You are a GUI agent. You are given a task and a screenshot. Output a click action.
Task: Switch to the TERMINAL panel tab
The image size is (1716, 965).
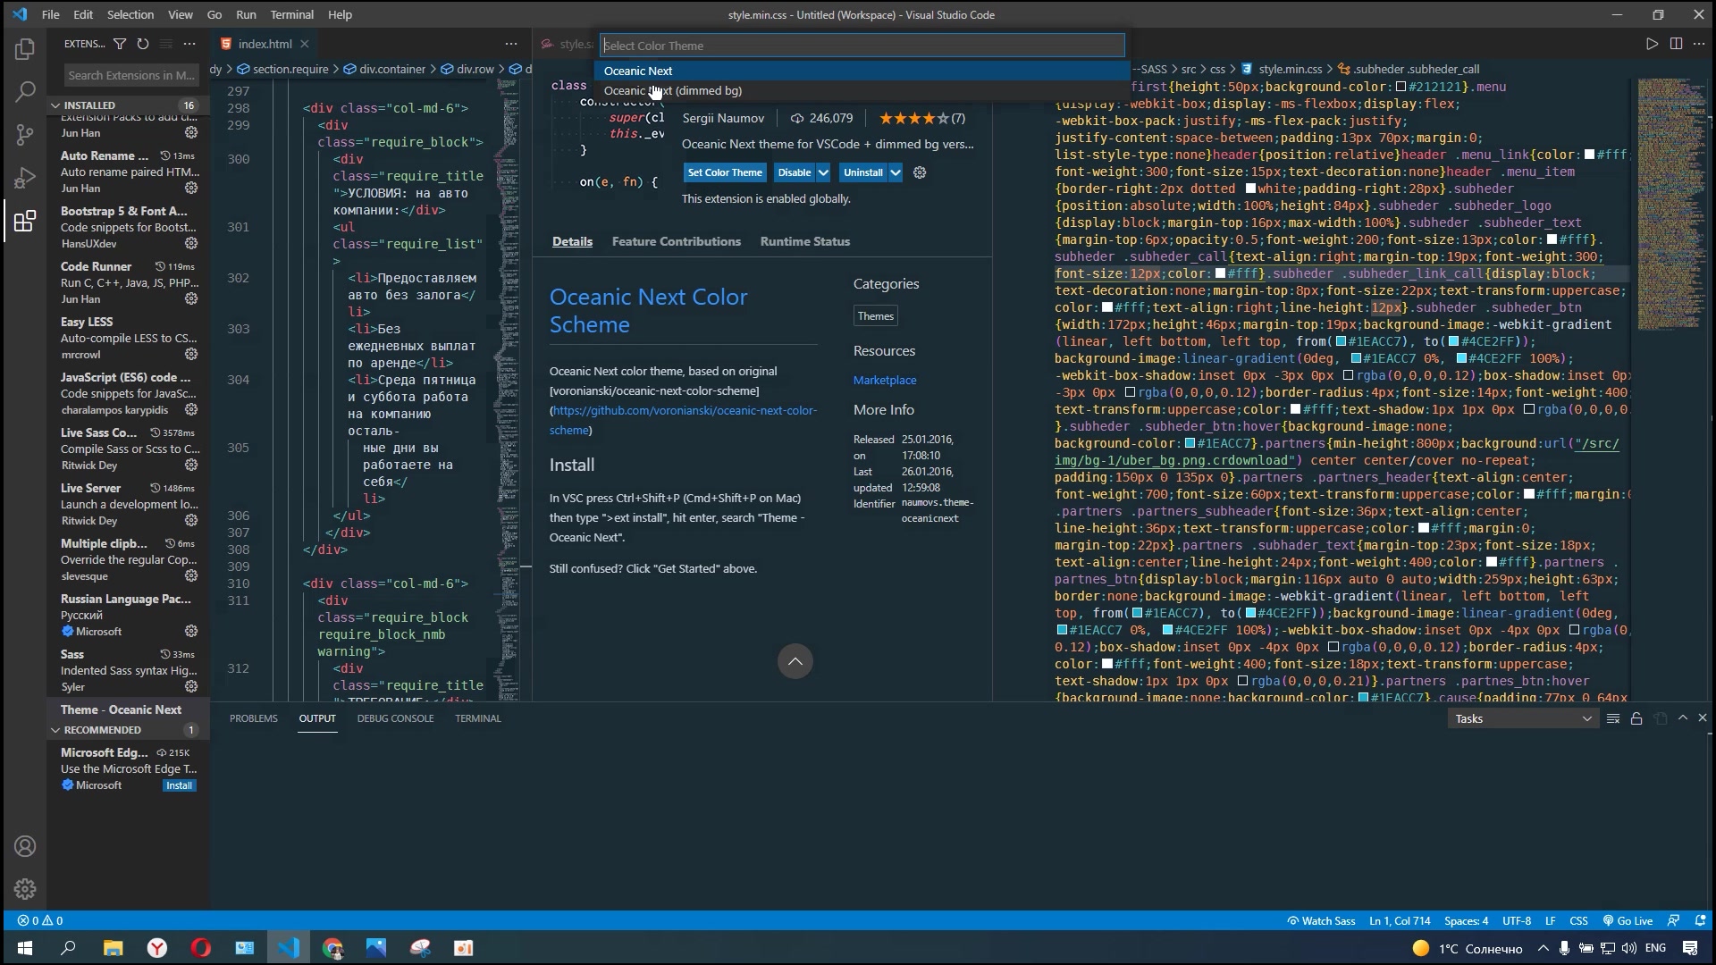coord(477,718)
